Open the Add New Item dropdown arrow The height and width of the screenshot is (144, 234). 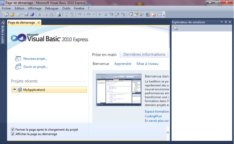pyautogui.click(x=22, y=14)
